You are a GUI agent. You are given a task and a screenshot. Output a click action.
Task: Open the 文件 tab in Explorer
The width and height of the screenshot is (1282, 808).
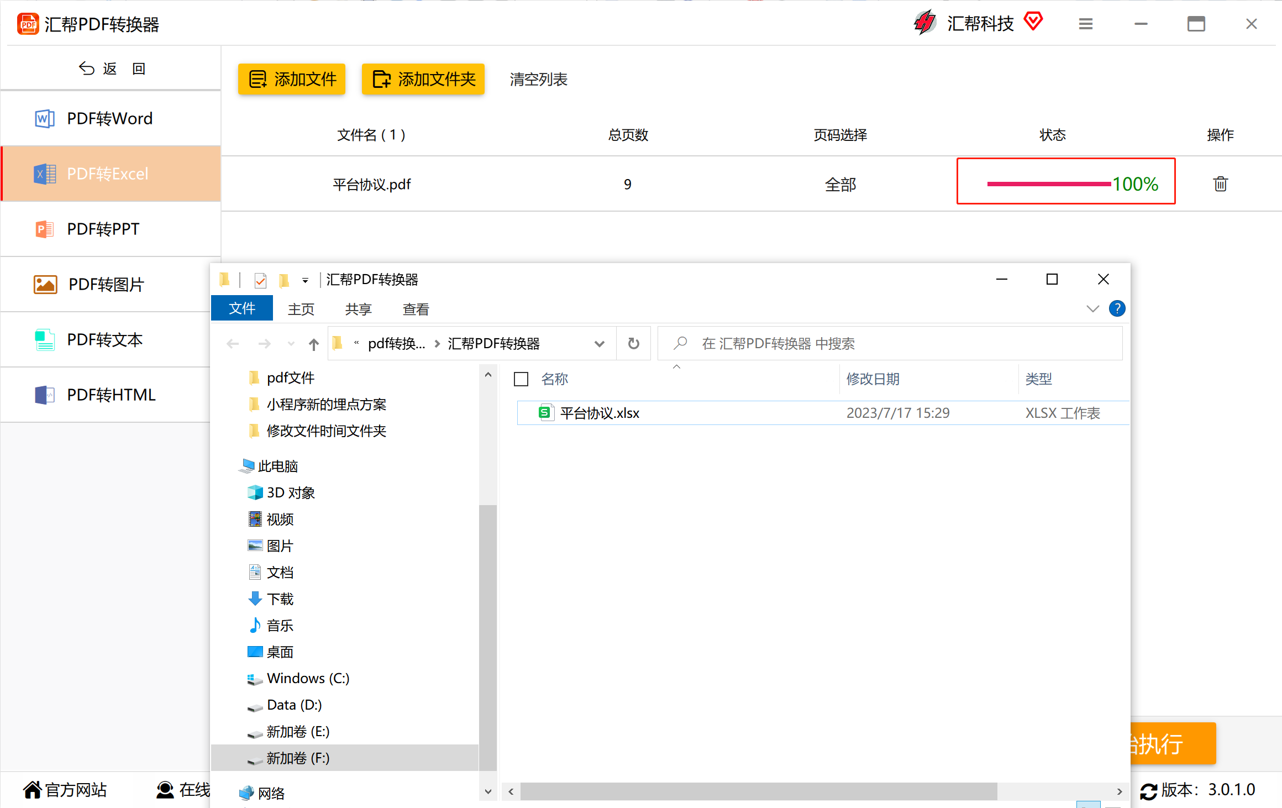[242, 308]
